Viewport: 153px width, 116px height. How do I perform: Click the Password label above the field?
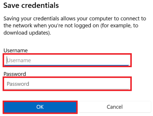click(15, 74)
